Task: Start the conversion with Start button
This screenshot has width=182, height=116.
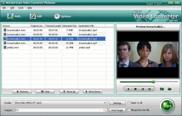Action: click(167, 106)
